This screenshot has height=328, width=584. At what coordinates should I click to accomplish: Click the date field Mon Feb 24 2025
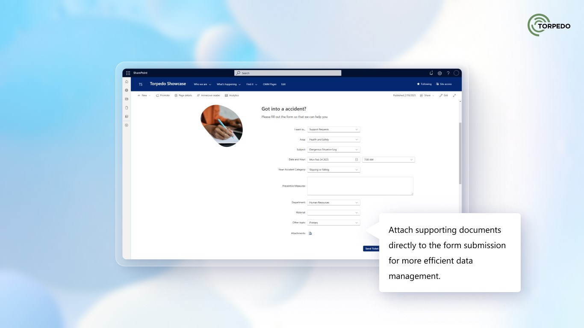[334, 160]
